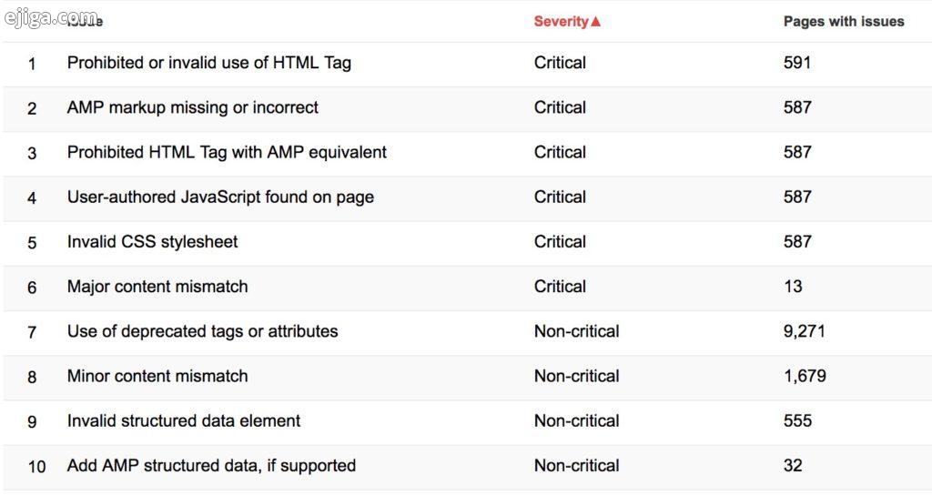Screen dimensions: 932x495
Task: Sort by the Severity column header
Action: coord(561,22)
